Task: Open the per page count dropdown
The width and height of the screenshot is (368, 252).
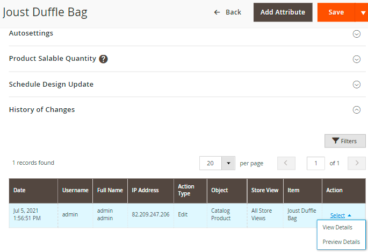Action: click(228, 163)
